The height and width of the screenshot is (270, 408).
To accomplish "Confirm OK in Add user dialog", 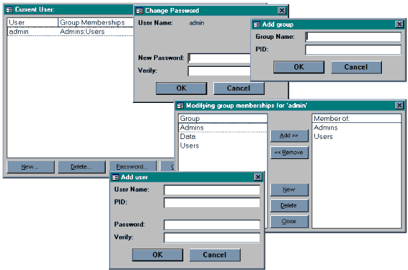I will 157,255.
